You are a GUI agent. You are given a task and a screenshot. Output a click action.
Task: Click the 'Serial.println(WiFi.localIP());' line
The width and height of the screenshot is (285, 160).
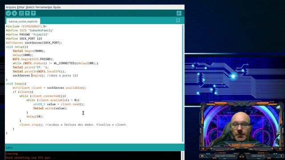[39, 72]
